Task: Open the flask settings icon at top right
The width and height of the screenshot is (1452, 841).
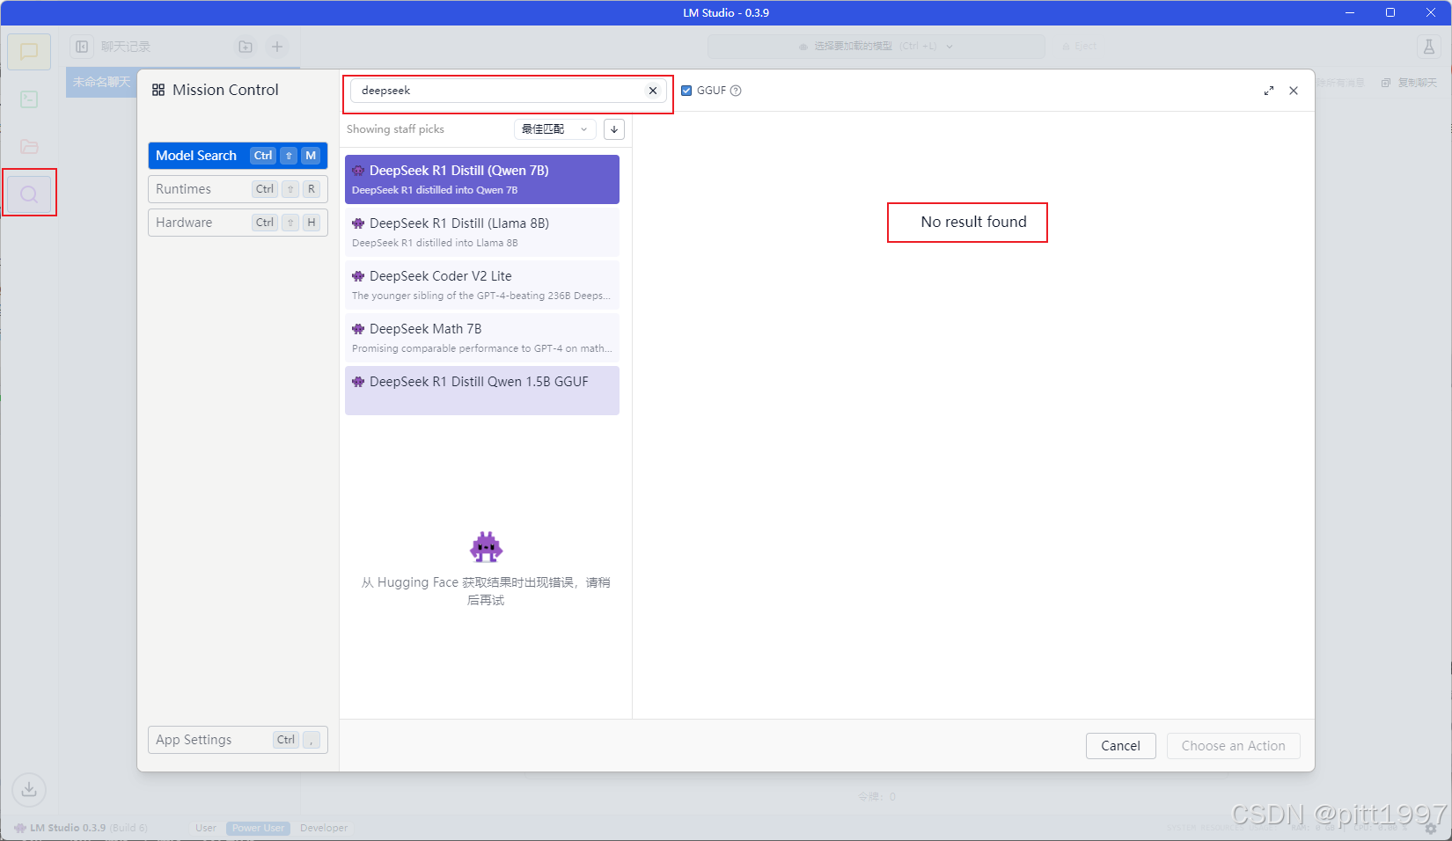Action: click(1429, 47)
